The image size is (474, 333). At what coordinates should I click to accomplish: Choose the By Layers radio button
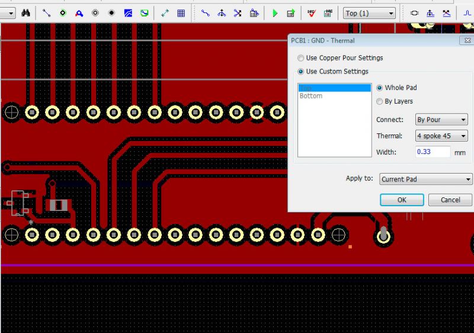click(380, 101)
